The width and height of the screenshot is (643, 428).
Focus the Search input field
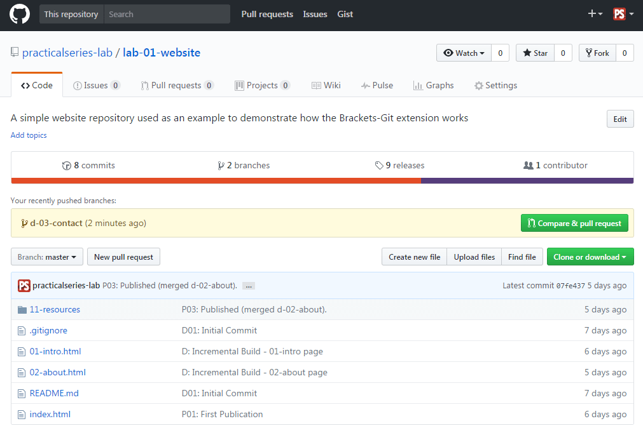(167, 14)
